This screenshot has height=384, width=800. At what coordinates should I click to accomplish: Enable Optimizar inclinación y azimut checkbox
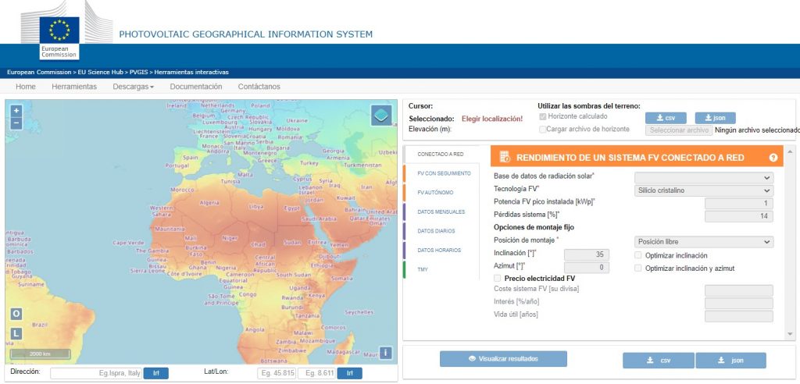pos(638,268)
